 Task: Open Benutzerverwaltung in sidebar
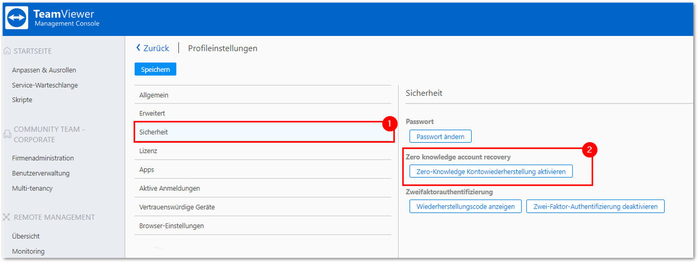pos(41,173)
